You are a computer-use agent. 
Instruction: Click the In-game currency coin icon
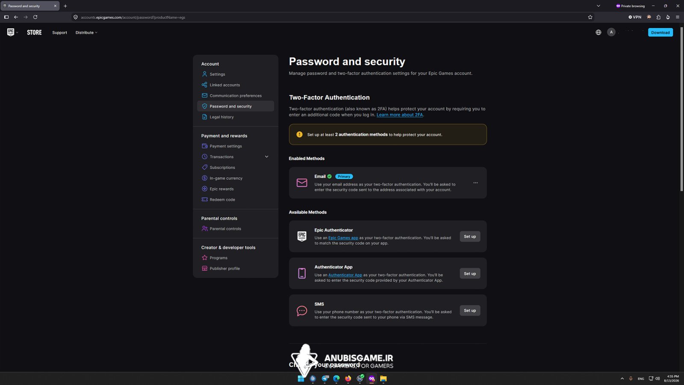point(204,178)
